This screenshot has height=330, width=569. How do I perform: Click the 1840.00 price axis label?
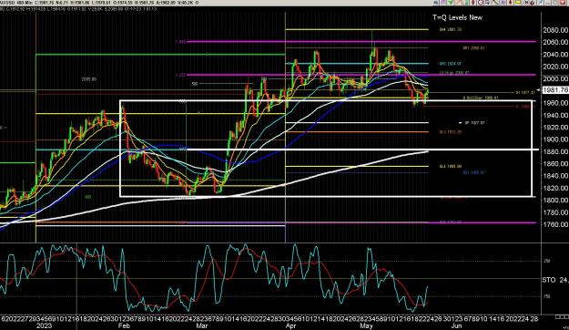point(555,176)
